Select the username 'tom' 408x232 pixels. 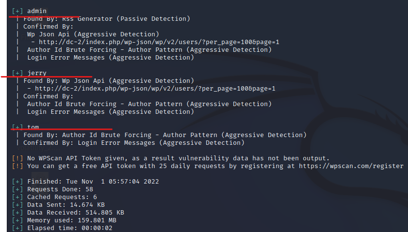pos(33,127)
